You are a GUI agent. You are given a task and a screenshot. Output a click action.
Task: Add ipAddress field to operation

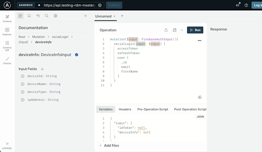point(23,100)
